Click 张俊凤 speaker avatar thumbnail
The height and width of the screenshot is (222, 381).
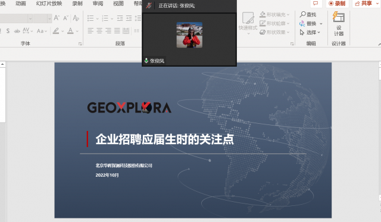[189, 35]
